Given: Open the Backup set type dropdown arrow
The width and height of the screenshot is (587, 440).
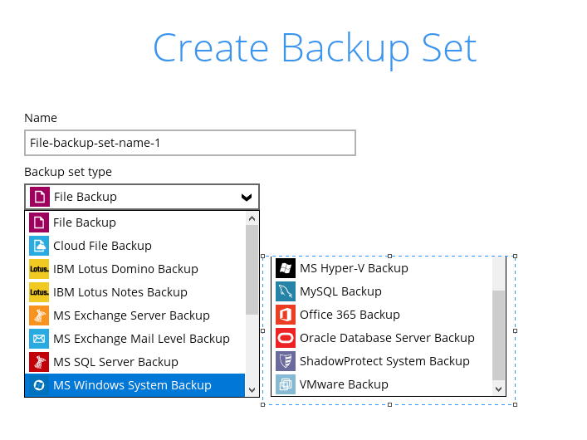Looking at the screenshot, I should [x=247, y=197].
